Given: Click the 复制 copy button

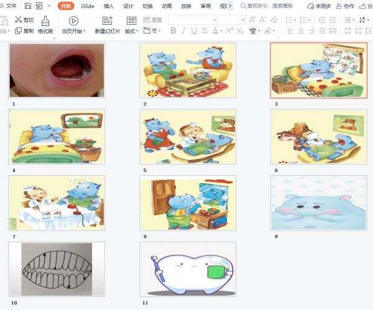Looking at the screenshot, I should point(24,30).
